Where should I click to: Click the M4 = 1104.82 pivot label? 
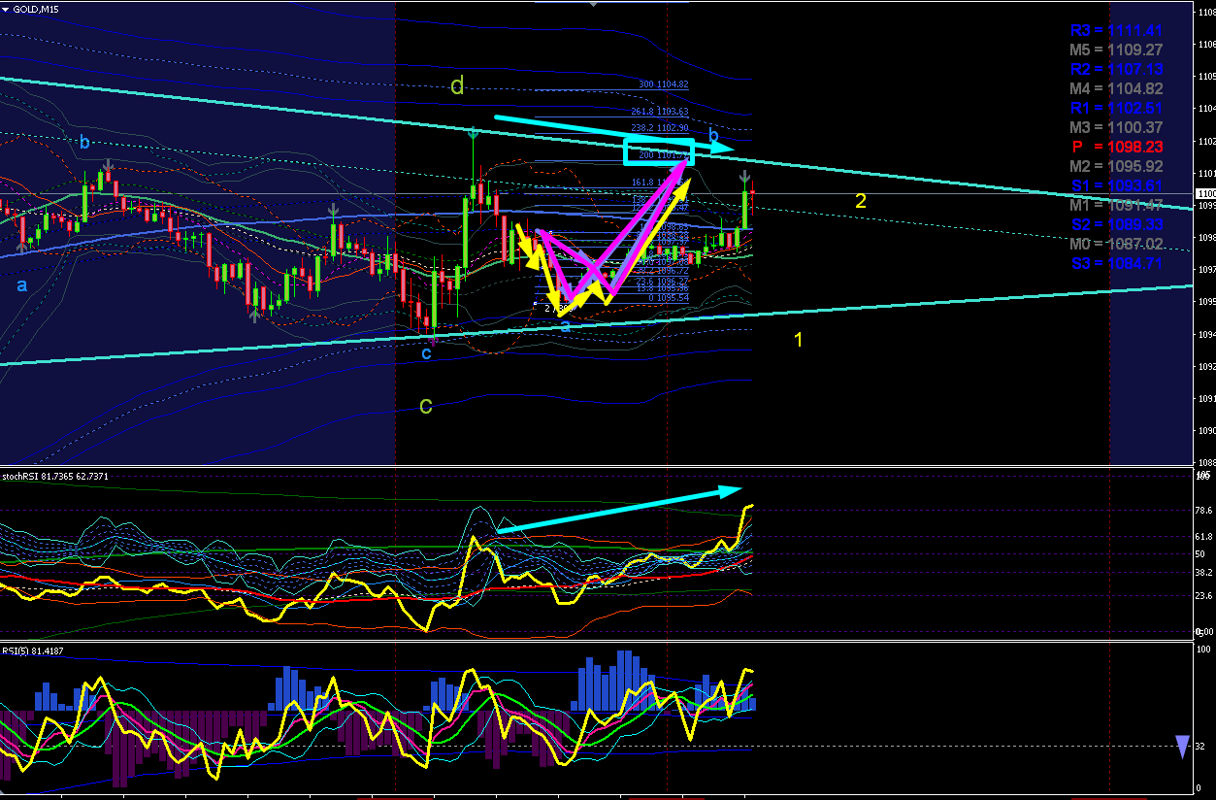1117,88
